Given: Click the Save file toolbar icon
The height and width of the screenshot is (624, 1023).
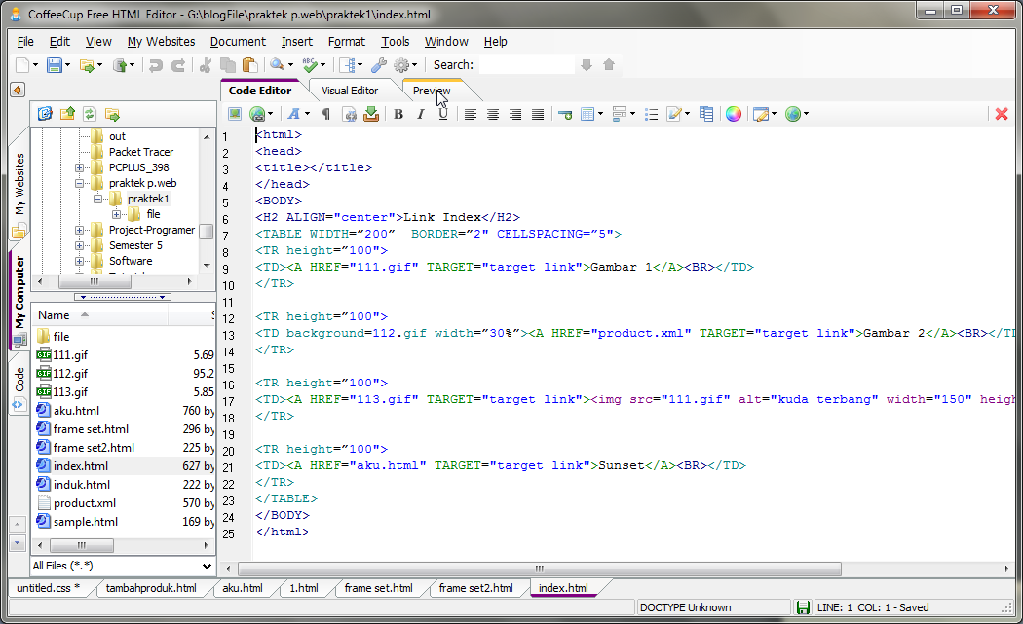Looking at the screenshot, I should point(55,65).
